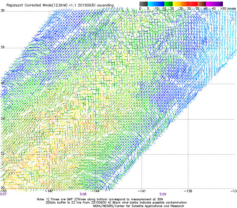237x208 pixels.
Task: Click the longitude axis label '-144'
Action: point(96,191)
